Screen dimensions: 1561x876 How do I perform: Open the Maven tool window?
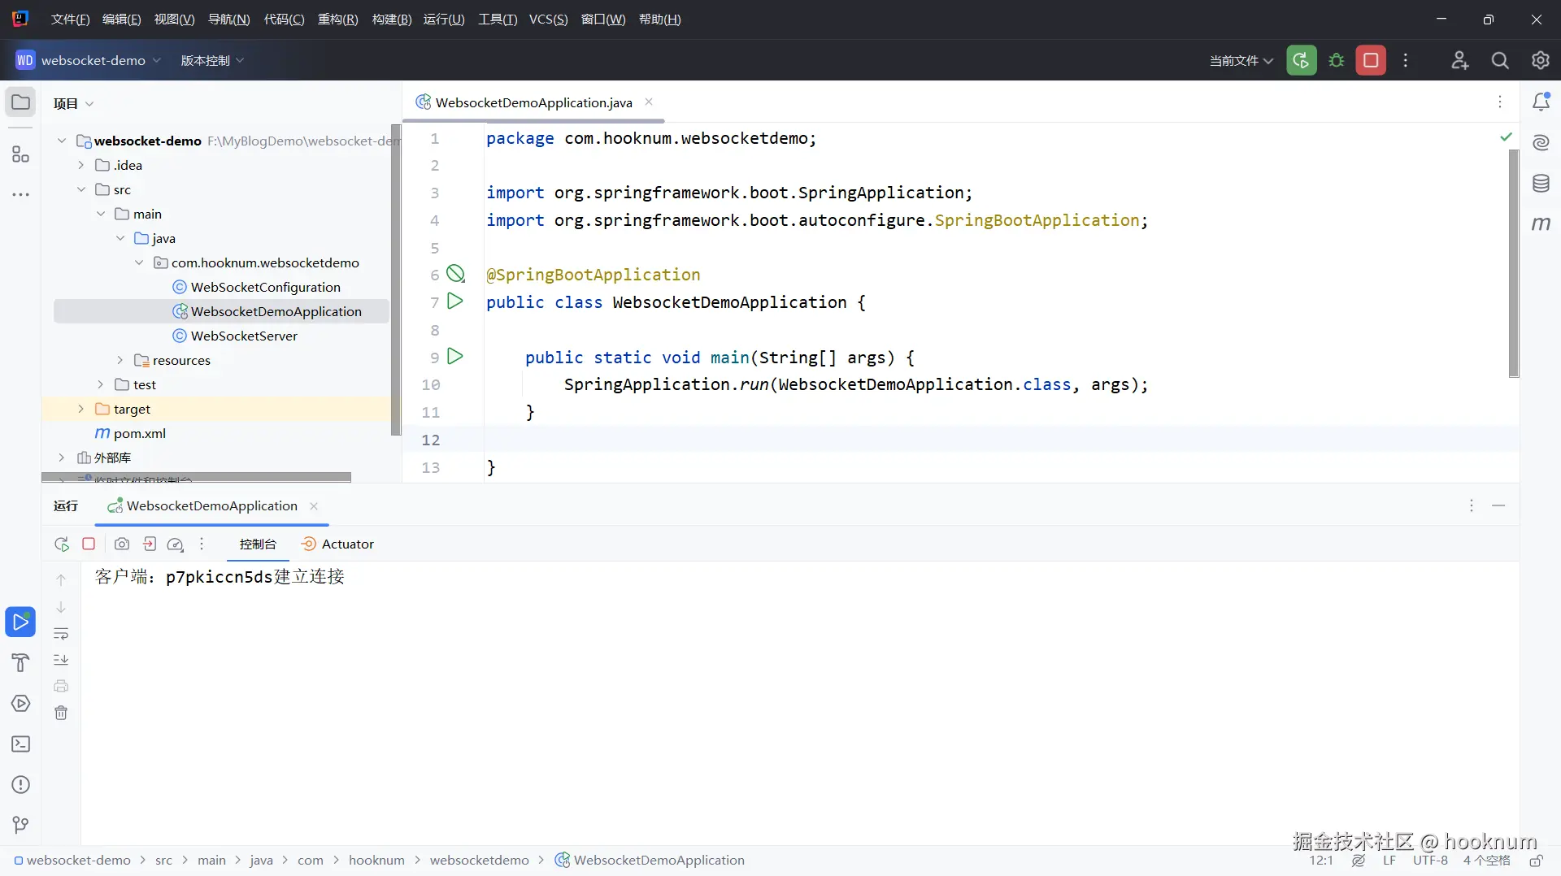pos(1541,223)
